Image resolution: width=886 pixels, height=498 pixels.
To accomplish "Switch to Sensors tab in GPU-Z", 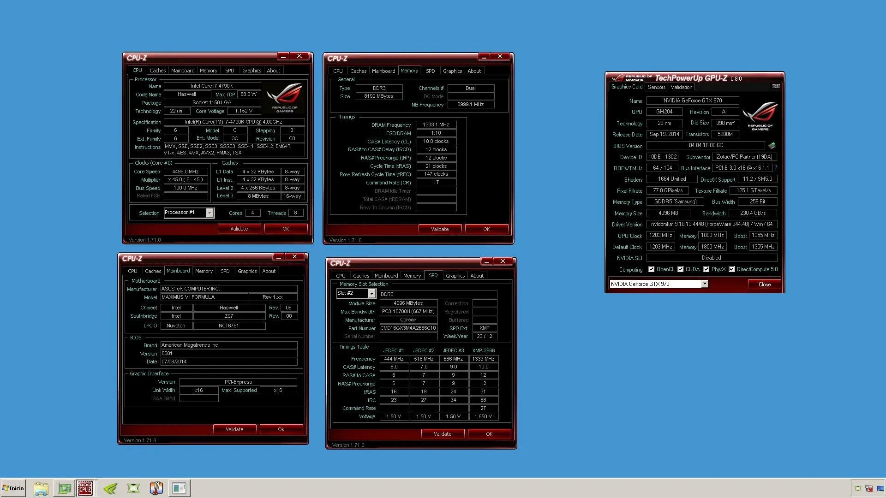I will 656,87.
